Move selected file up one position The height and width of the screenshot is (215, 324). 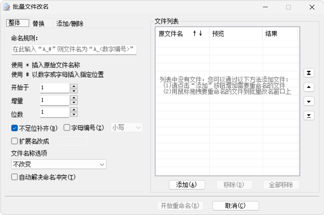309,87
